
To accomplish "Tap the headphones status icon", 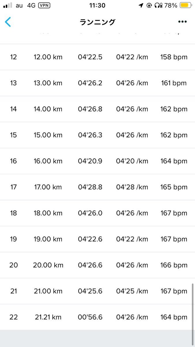I will pyautogui.click(x=158, y=5).
